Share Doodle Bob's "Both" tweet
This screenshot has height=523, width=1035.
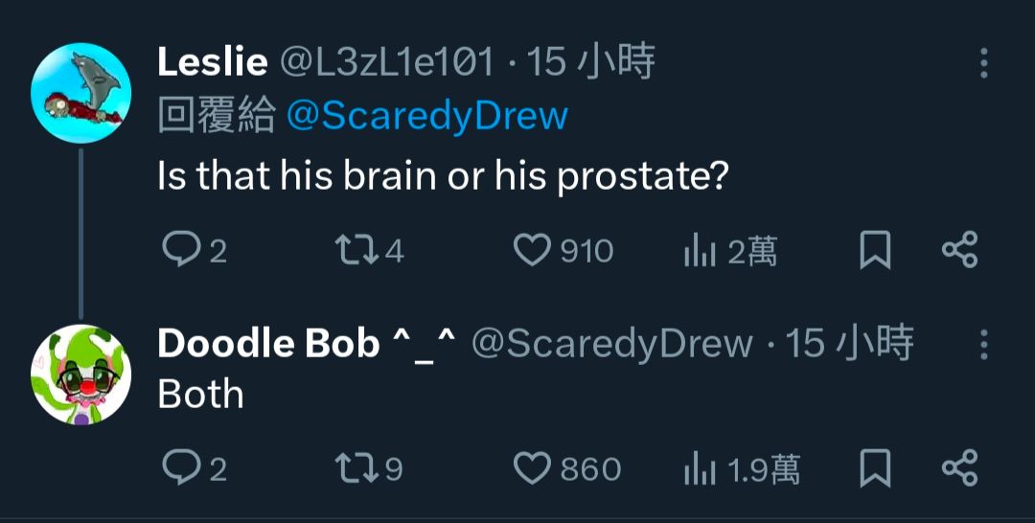(x=959, y=467)
